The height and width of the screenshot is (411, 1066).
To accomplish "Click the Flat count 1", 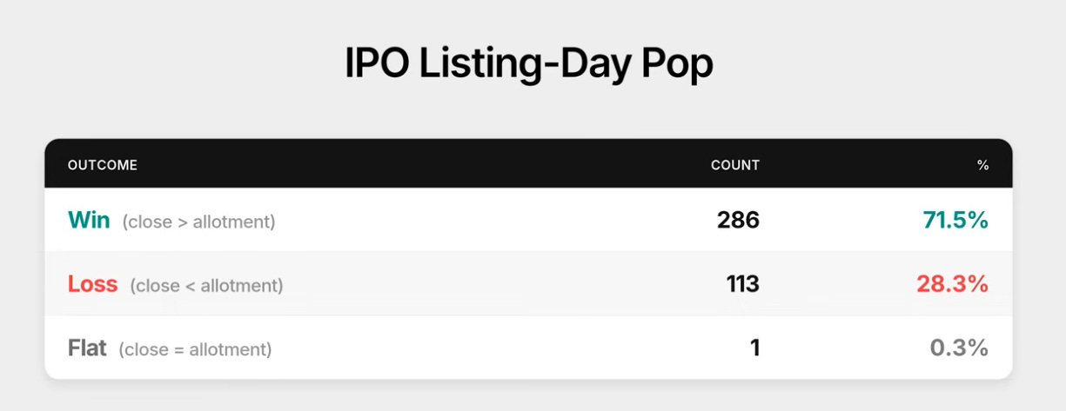I will (754, 348).
